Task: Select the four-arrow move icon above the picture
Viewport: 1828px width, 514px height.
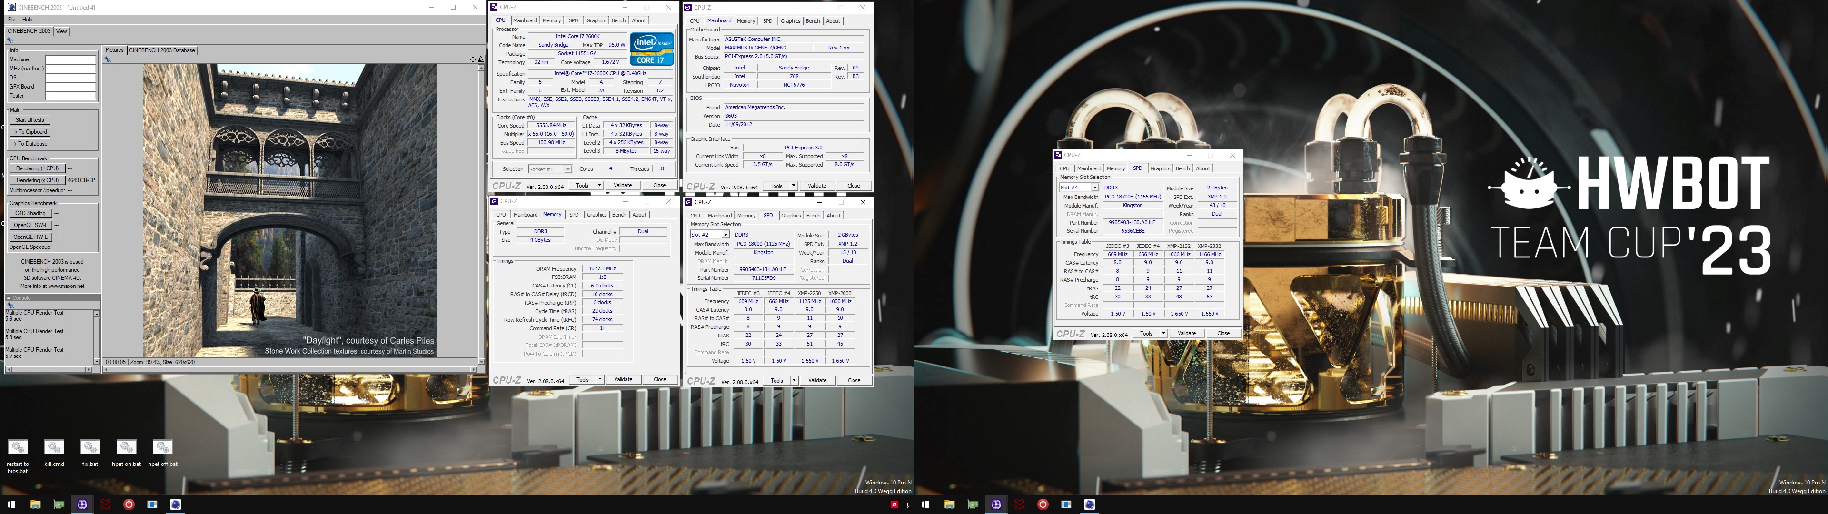Action: [x=473, y=59]
